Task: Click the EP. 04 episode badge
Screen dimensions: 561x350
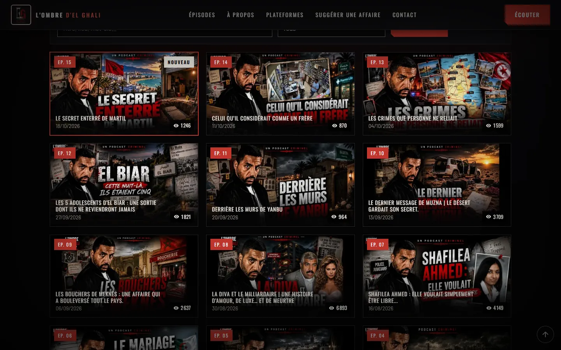Action: click(x=378, y=336)
